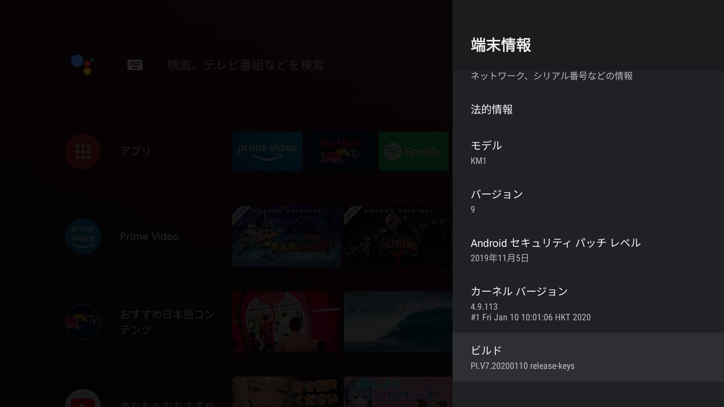Viewport: 724px width, 407px height.
Task: Select the Red Bull TV channel icon
Action: tap(83, 322)
